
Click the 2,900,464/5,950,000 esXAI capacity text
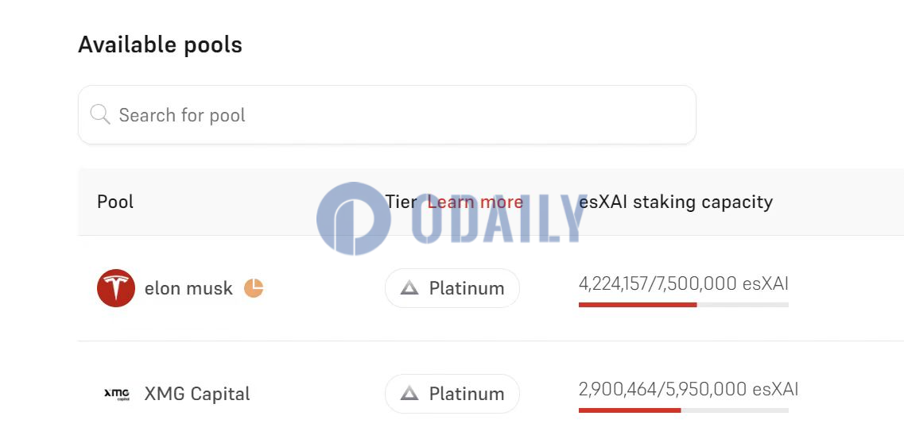689,390
